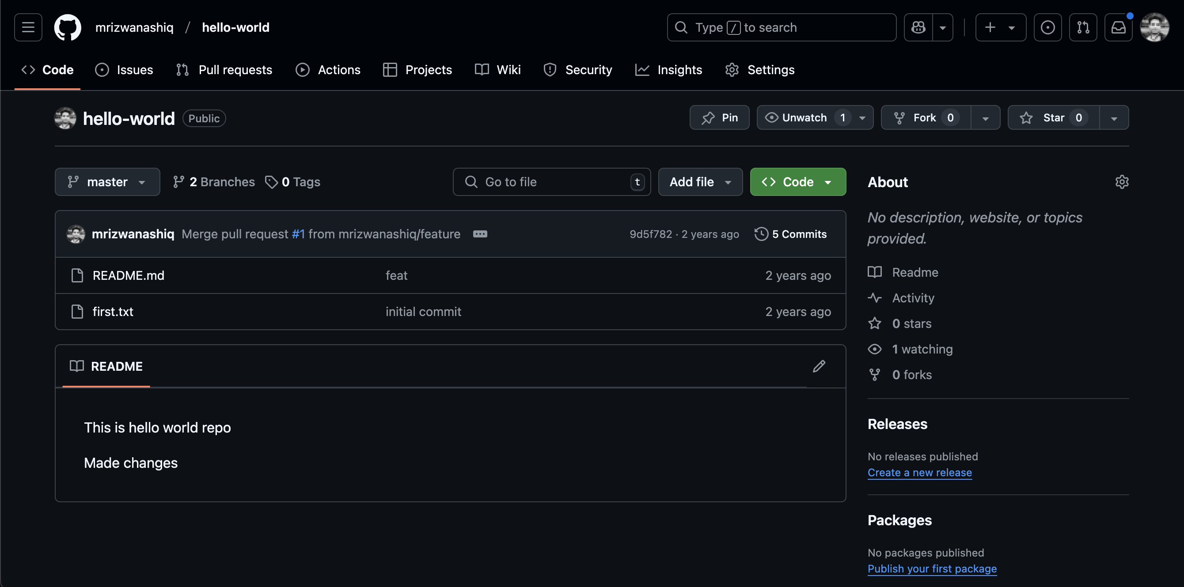Open the 'feat' commit message link
Screen dimensions: 1184x587
coord(396,275)
